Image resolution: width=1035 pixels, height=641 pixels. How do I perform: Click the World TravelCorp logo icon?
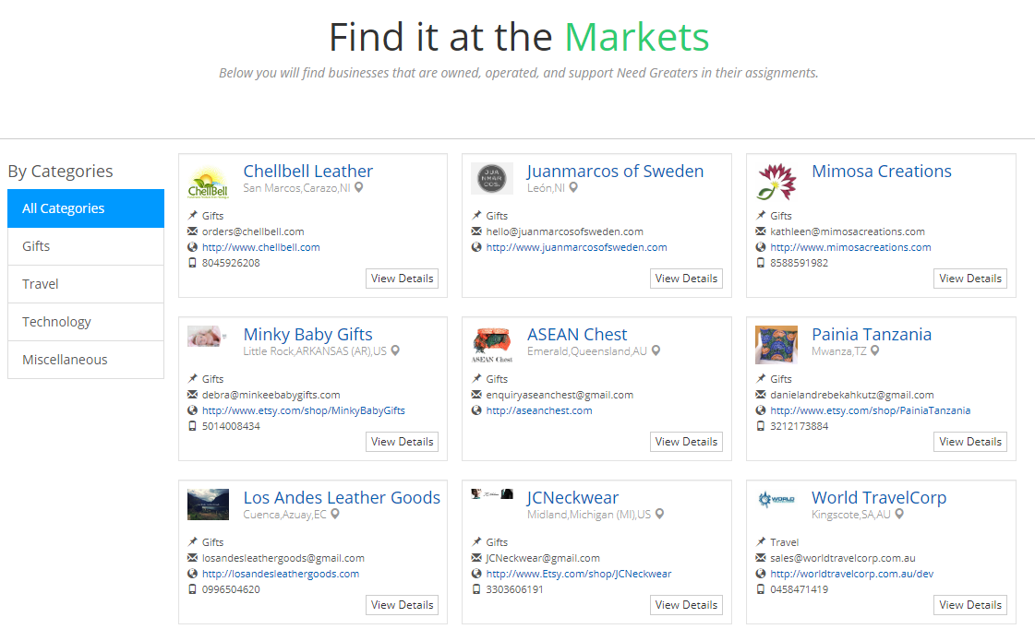(x=776, y=499)
